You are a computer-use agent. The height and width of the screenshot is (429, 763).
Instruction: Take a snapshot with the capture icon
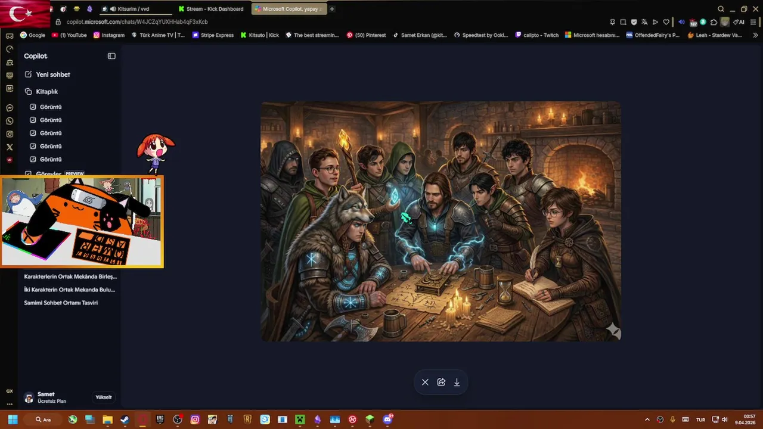pyautogui.click(x=624, y=22)
